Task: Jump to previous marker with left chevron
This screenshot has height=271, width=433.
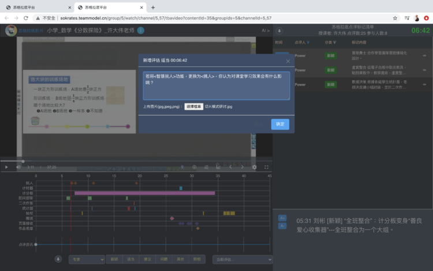Action: 230,167
